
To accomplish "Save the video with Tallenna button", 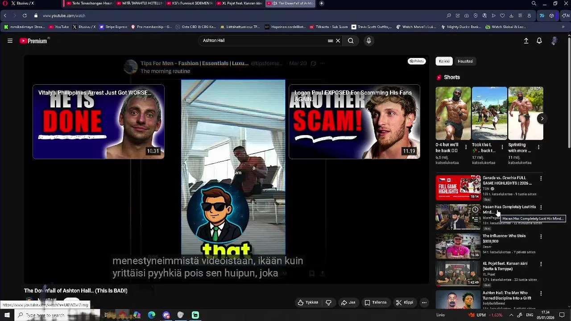I will 376,302.
